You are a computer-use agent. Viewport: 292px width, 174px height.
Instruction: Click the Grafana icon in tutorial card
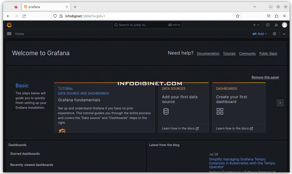pos(62,130)
